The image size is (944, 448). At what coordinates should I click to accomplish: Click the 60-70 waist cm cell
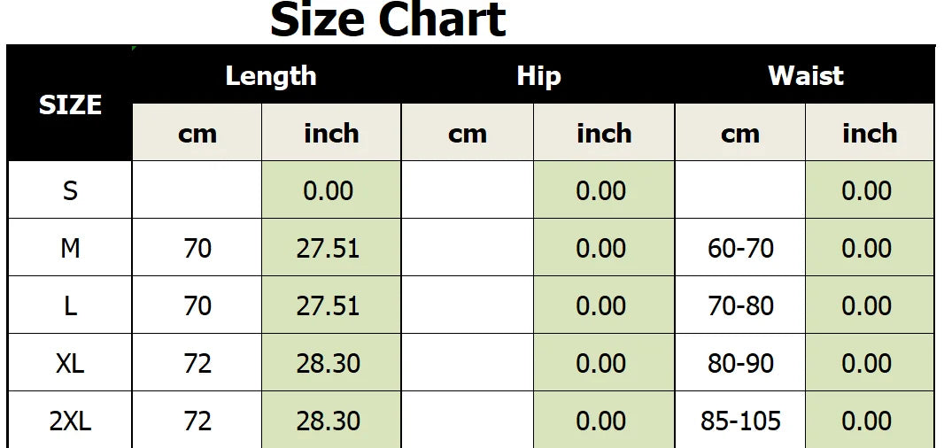(740, 248)
